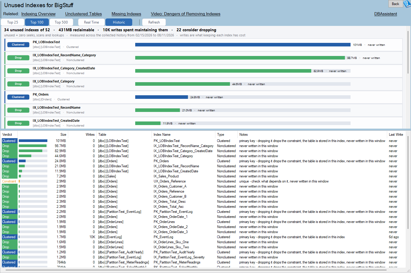Select the PK_PartitionTest_MeterReadings index name
The image size is (411, 273).
point(177,262)
